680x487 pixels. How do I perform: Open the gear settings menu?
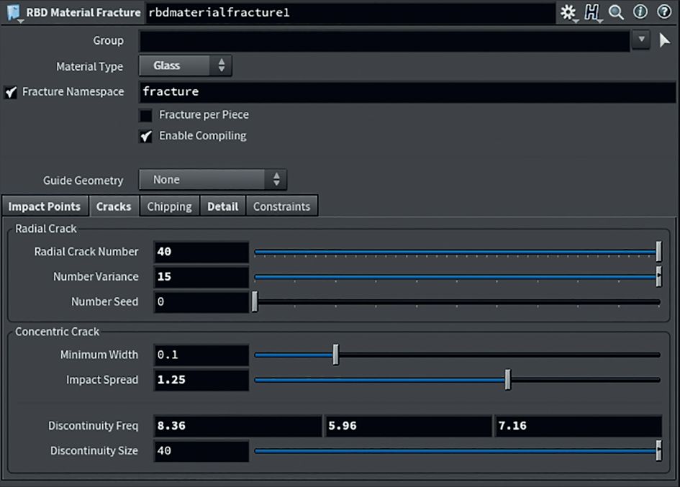(568, 12)
